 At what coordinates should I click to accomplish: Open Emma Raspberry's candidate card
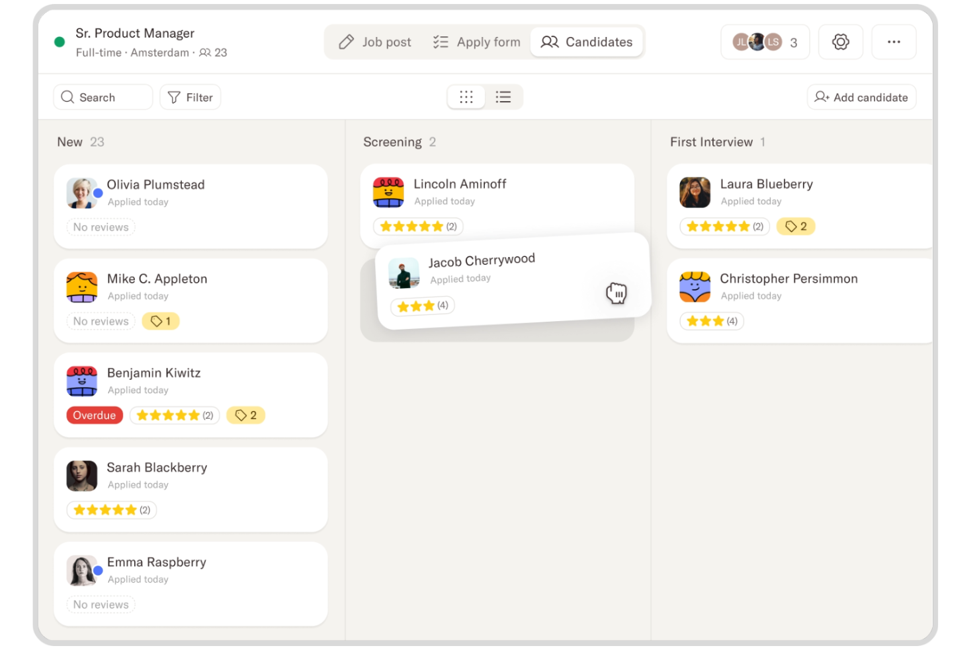click(x=191, y=584)
